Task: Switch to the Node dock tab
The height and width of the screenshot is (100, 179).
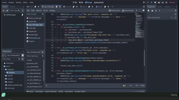Action: pyautogui.click(x=160, y=7)
